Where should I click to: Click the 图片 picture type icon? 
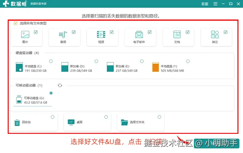pos(25,35)
